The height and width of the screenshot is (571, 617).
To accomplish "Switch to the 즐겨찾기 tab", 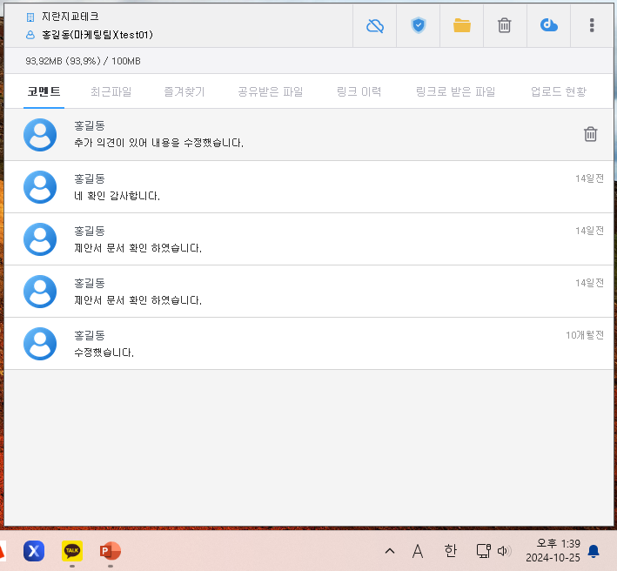I will point(184,91).
